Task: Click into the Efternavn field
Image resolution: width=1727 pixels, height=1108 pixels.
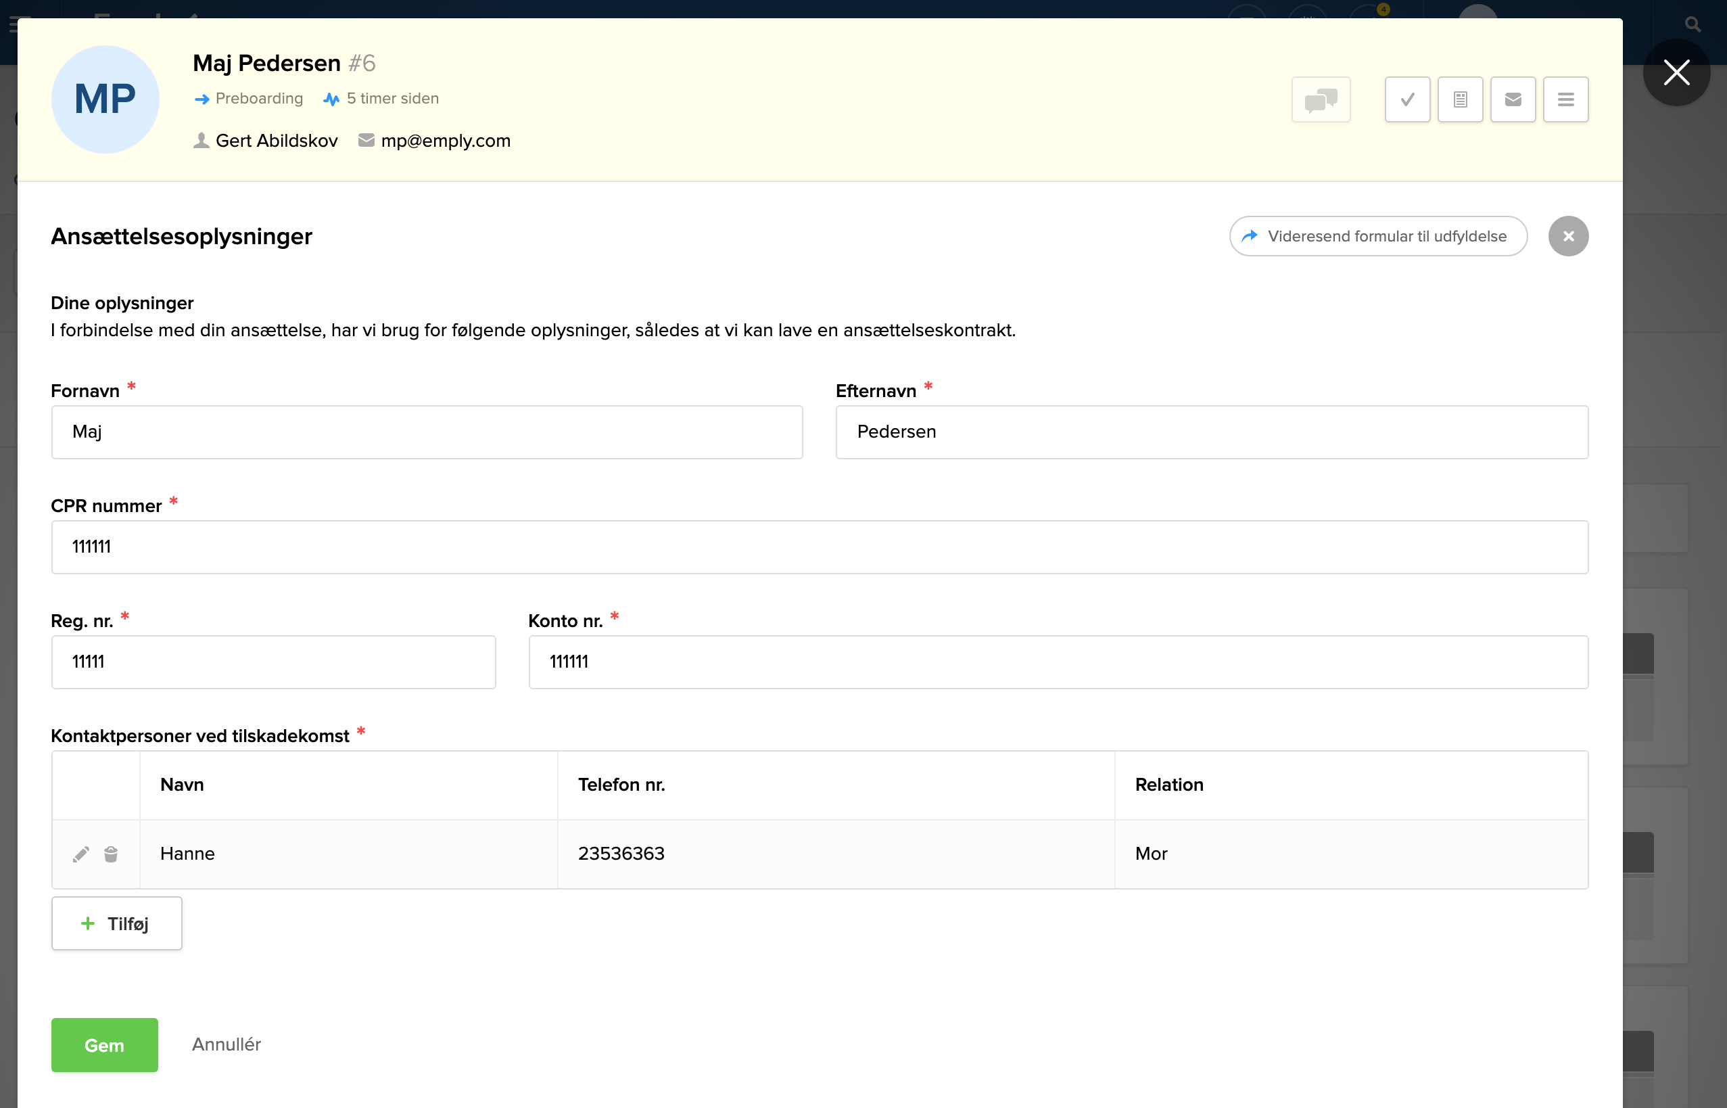Action: (x=1211, y=432)
